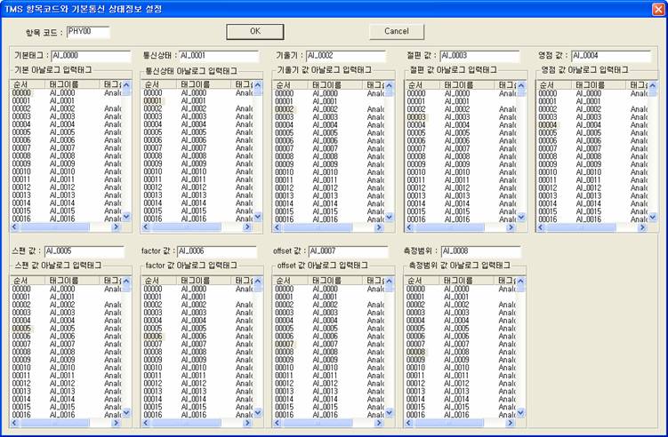Select row 00008 AI_0008 in 측정범위 값 list
The image size is (668, 437).
coord(460,352)
